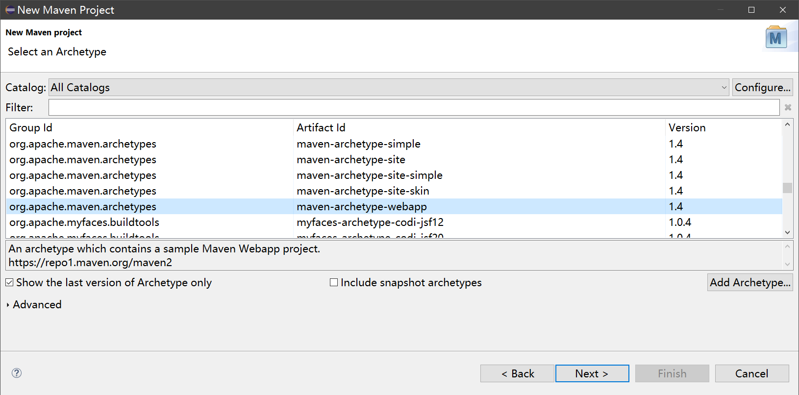The image size is (799, 395).
Task: Focus the Filter text field
Action: 414,107
